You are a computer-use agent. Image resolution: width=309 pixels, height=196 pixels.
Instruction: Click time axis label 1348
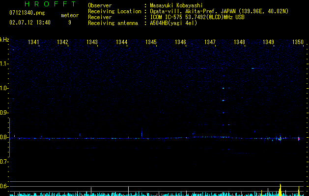pyautogui.click(x=239, y=42)
